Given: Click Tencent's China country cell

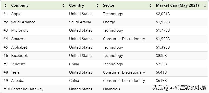Looking at the screenshot, I should (x=74, y=64).
